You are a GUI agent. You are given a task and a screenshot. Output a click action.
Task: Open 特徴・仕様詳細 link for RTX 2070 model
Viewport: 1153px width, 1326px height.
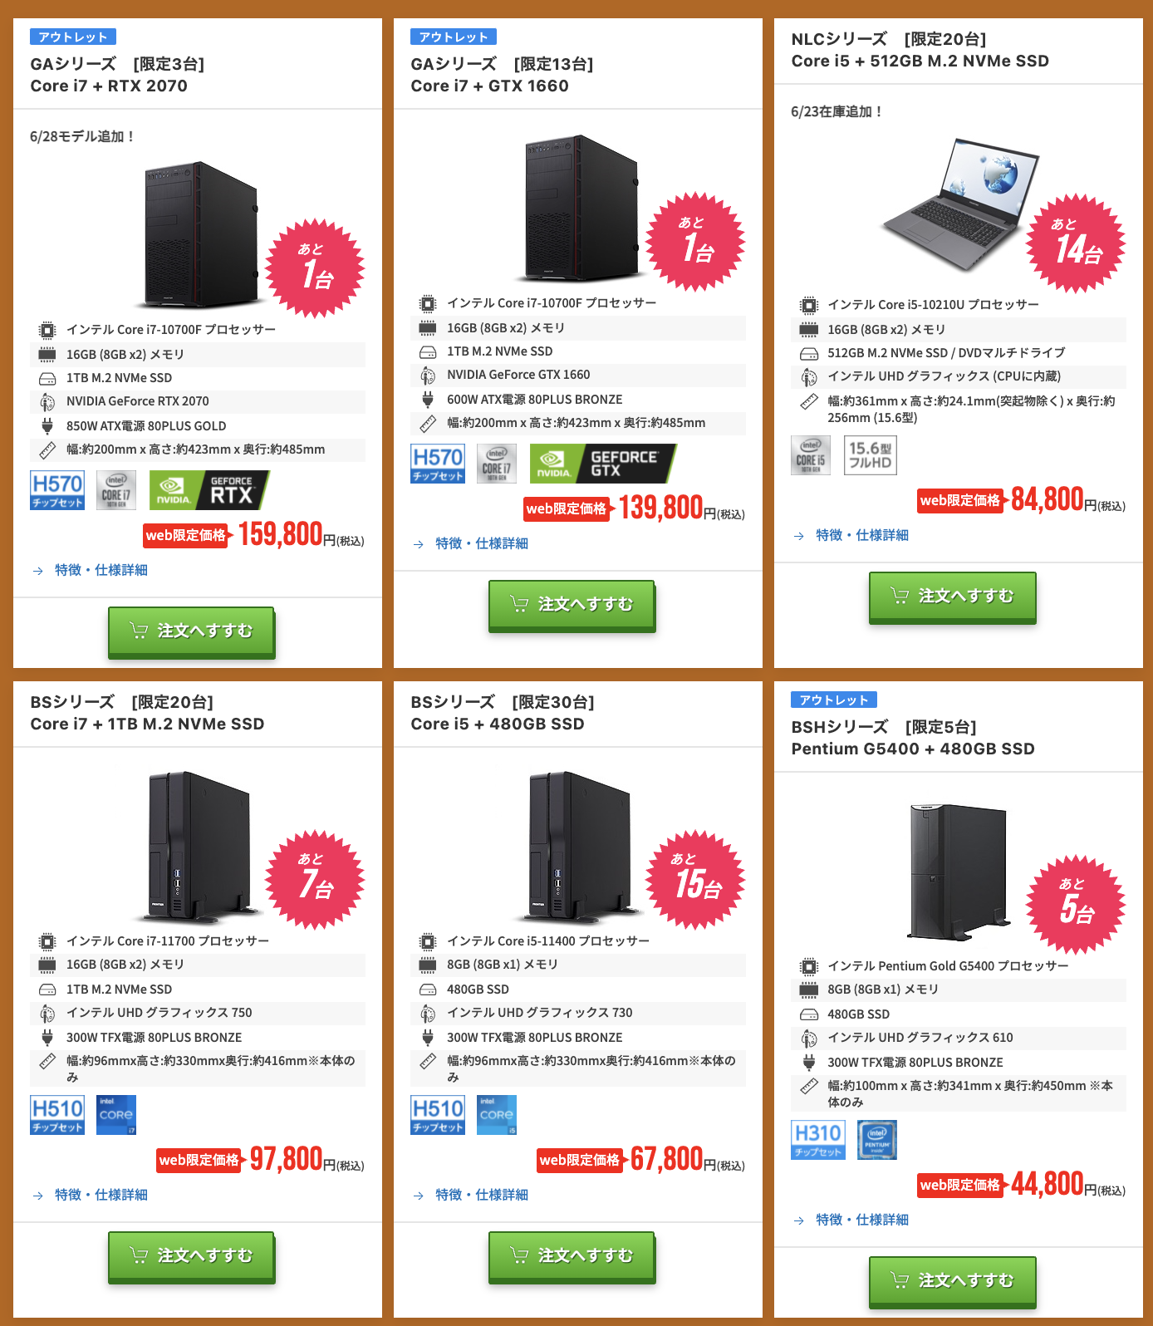click(101, 570)
